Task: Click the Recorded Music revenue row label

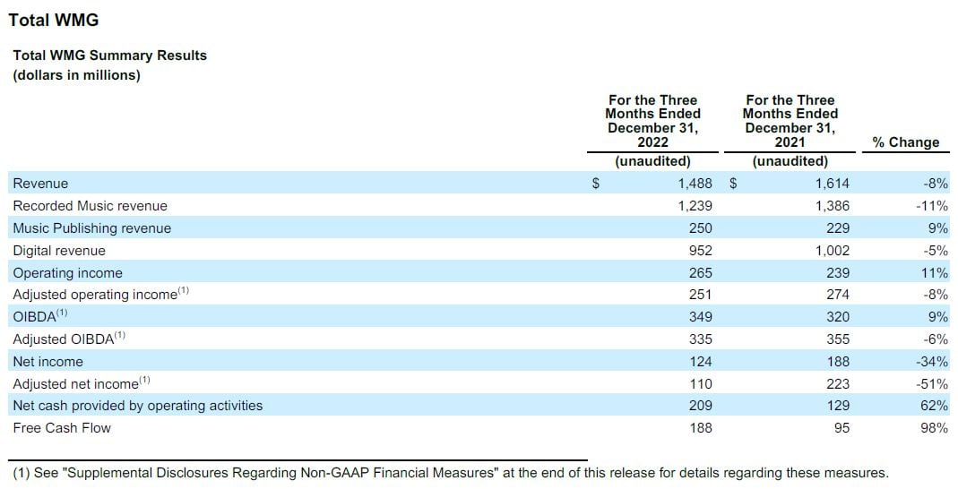Action: (90, 206)
